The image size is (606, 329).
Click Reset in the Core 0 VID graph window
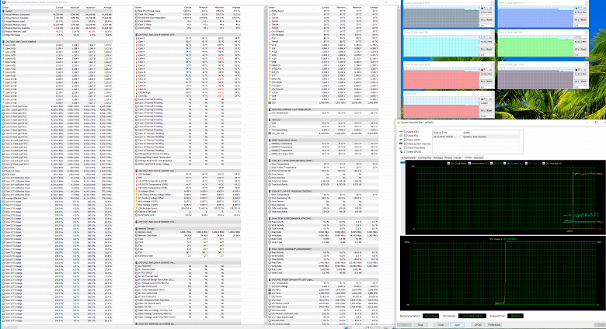pos(489,110)
